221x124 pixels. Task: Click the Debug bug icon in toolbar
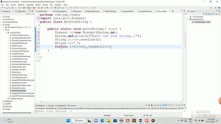click(19, 8)
